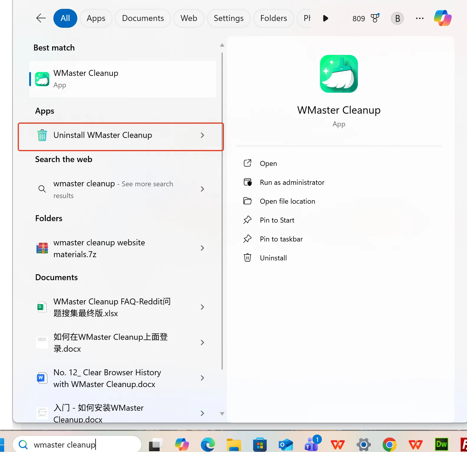Expand chevron for FAQ-Reddit xlsx document

pos(202,307)
